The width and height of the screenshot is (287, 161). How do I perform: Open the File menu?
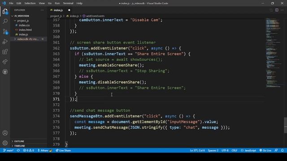[11, 3]
